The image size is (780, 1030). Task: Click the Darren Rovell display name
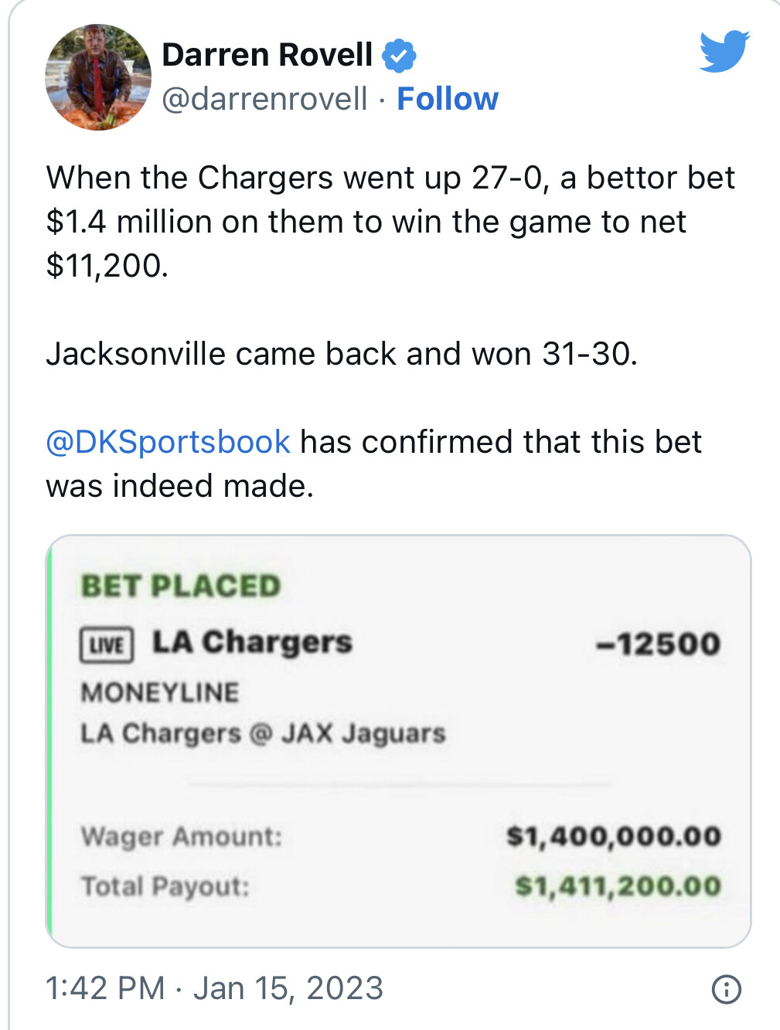(267, 55)
